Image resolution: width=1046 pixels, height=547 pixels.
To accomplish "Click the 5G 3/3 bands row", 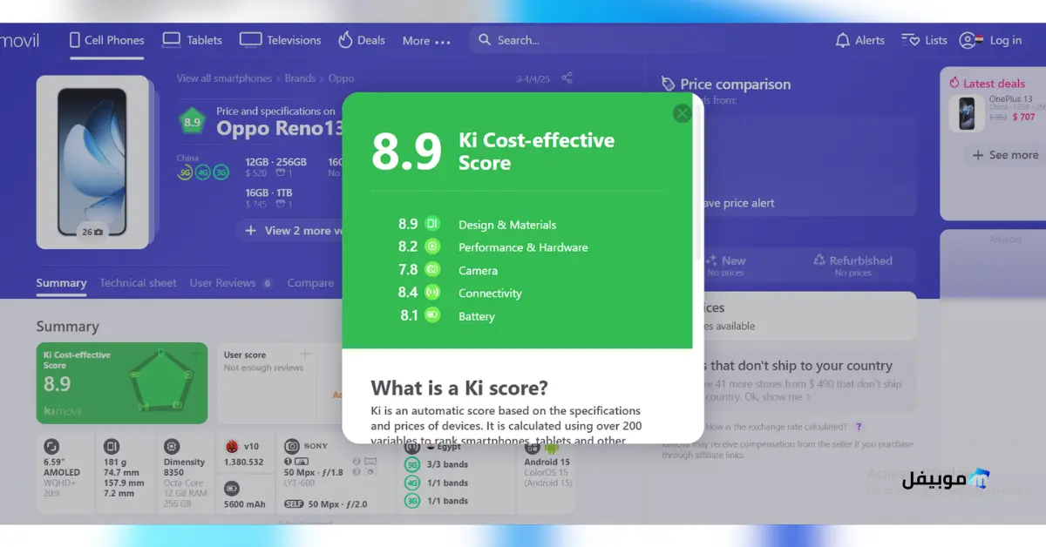I will (x=437, y=464).
